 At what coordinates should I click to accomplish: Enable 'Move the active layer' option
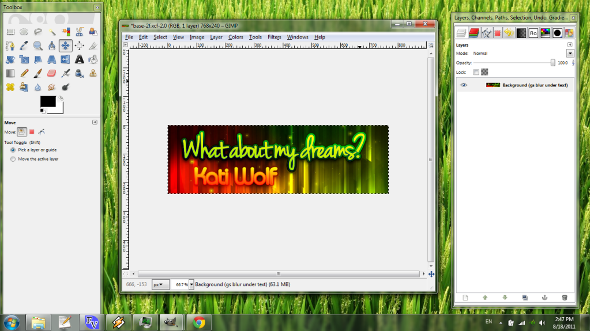[13, 159]
